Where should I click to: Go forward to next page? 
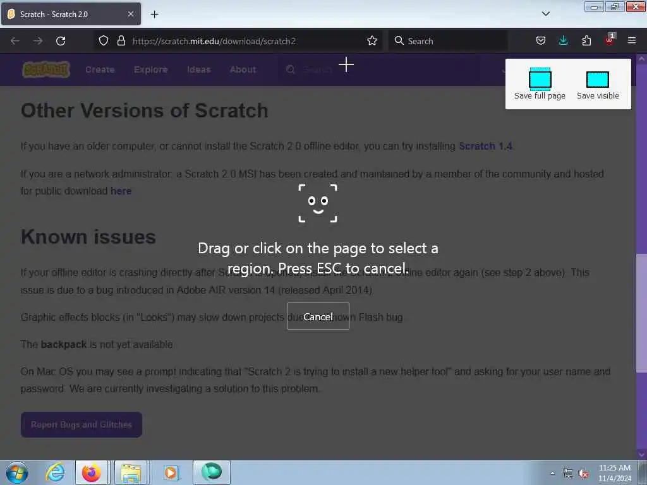(38, 41)
